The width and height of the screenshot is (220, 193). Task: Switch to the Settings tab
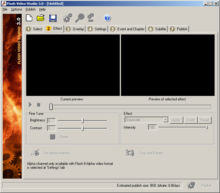[97, 29]
